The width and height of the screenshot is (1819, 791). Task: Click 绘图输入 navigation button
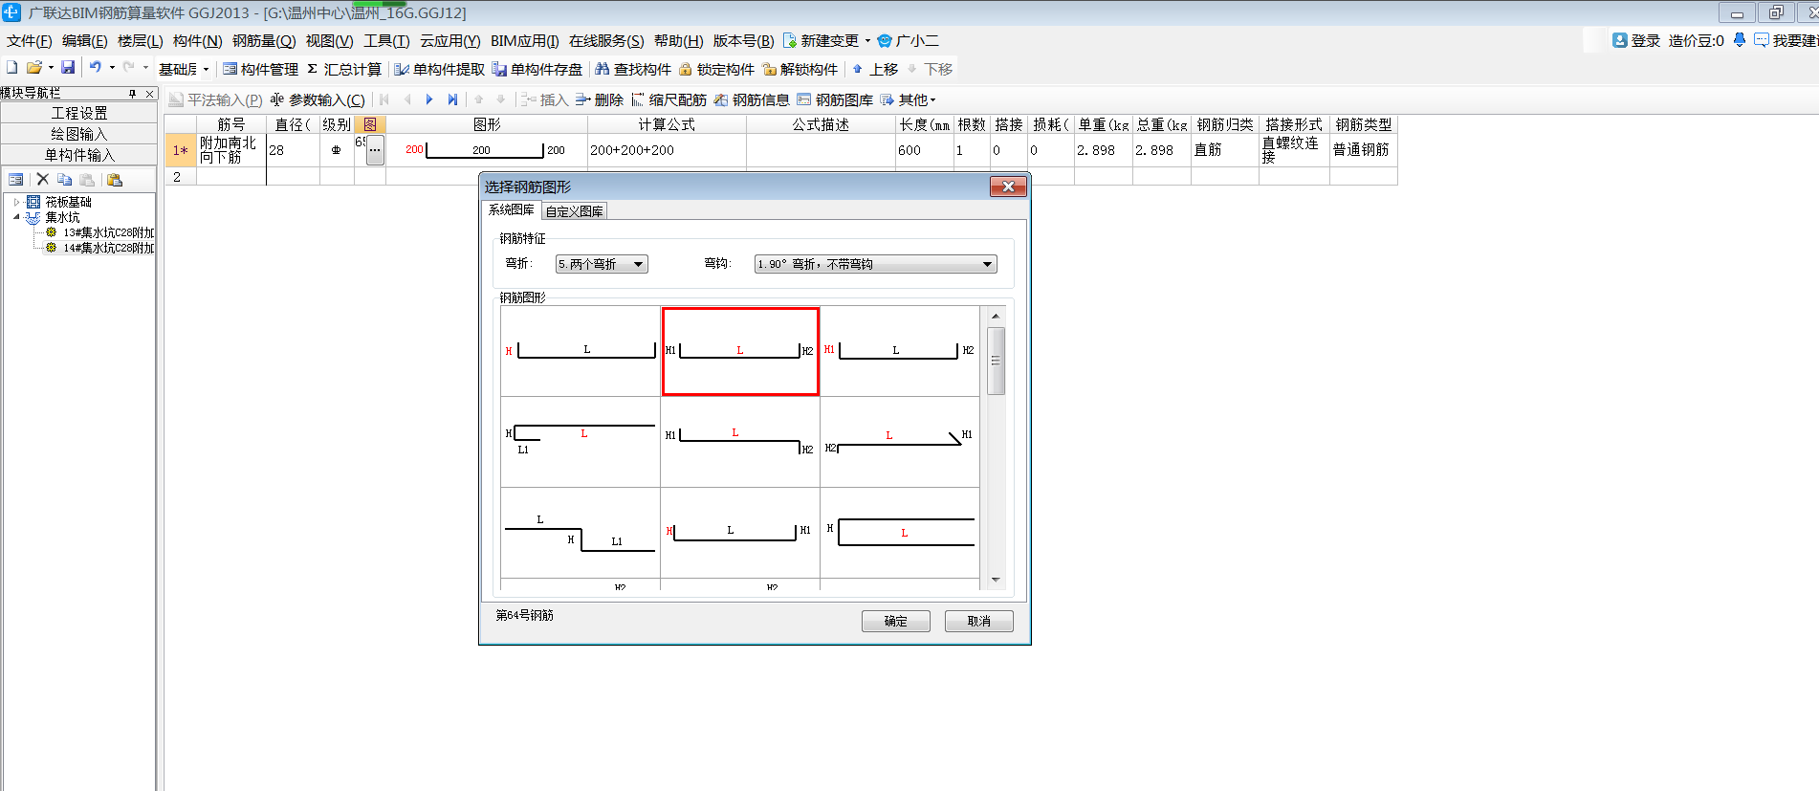pos(78,134)
